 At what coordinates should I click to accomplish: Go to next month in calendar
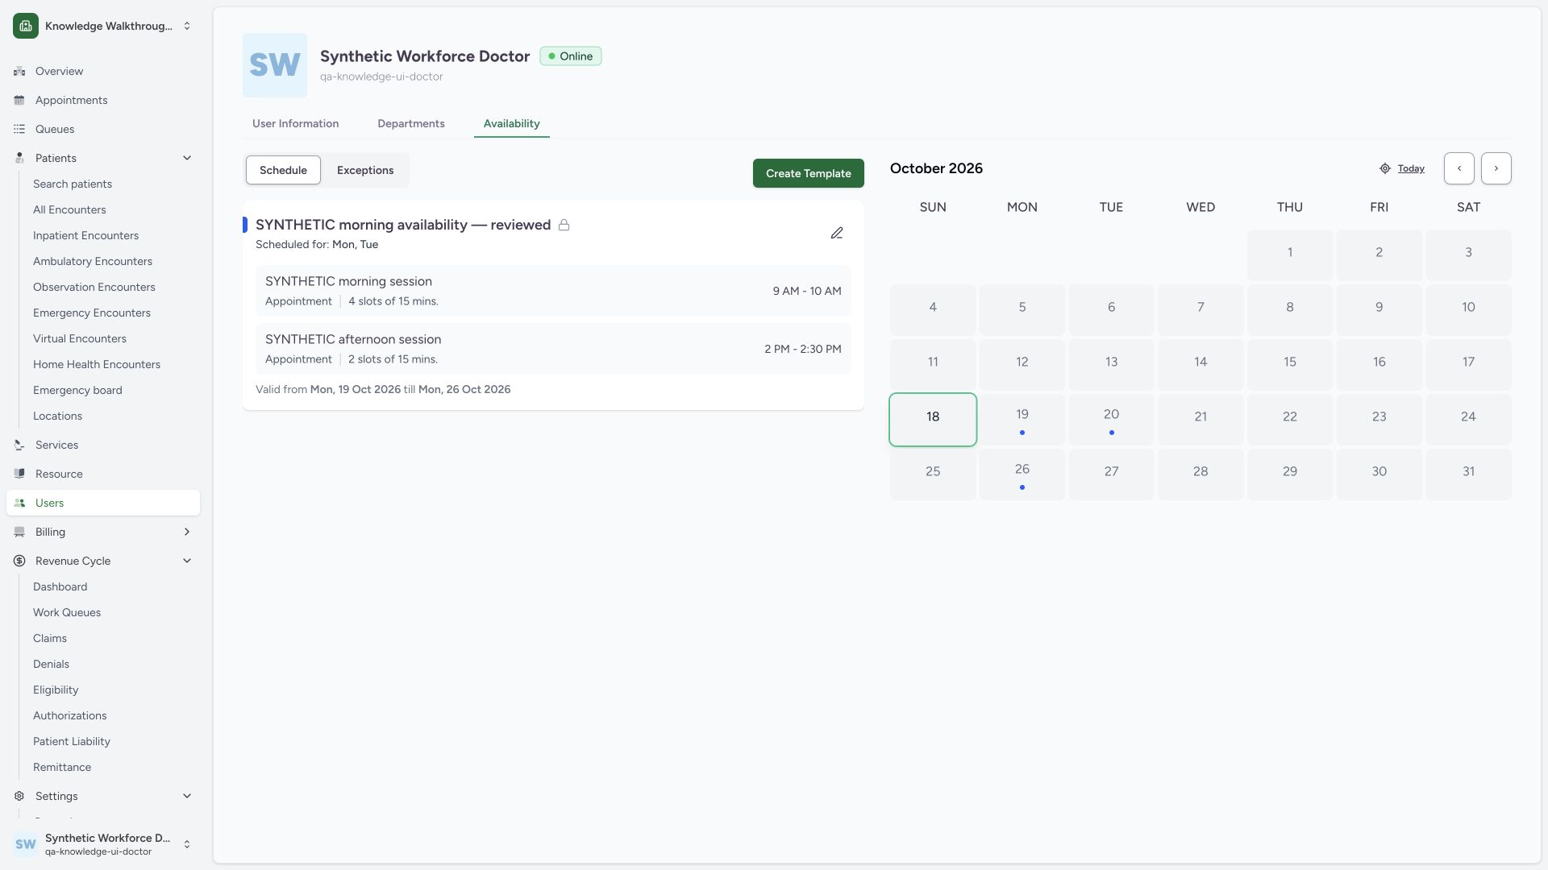coord(1496,168)
